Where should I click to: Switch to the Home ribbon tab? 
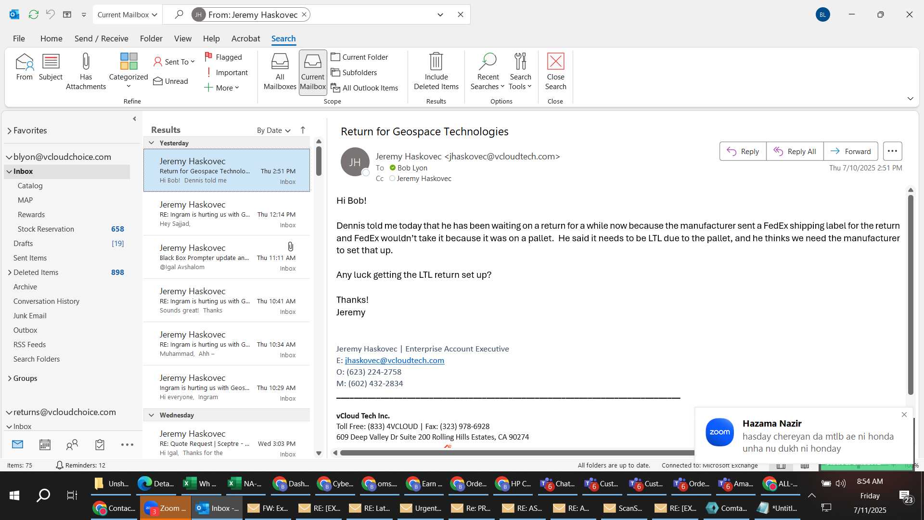(x=51, y=39)
